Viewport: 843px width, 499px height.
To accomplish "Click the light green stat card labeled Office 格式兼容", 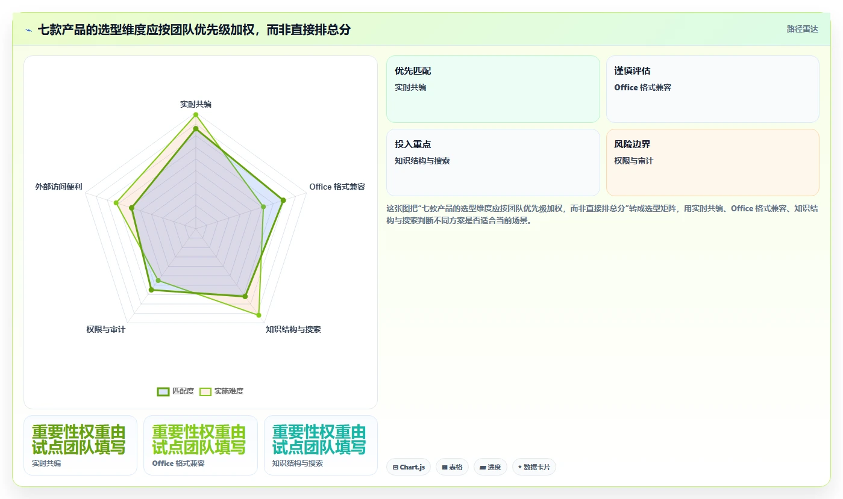I will click(200, 445).
